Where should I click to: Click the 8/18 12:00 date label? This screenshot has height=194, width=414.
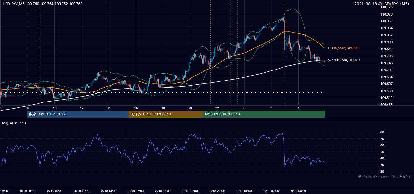coord(82,191)
